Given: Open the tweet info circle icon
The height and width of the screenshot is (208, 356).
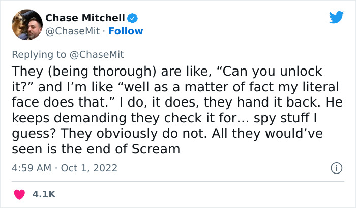Looking at the screenshot, I should [335, 168].
